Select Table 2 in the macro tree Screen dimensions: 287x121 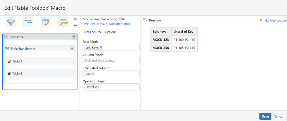click(x=40, y=73)
